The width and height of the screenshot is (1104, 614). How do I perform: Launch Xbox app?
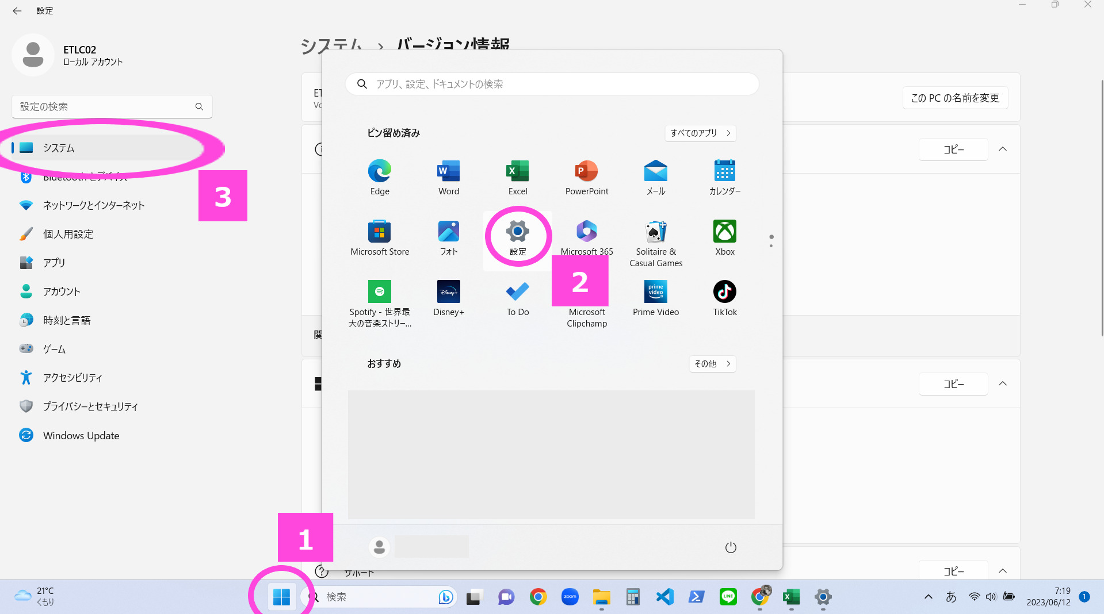[725, 238]
